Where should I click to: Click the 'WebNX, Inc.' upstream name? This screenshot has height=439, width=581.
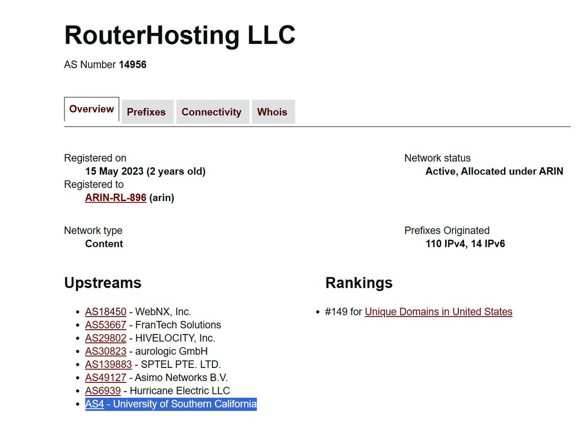163,312
